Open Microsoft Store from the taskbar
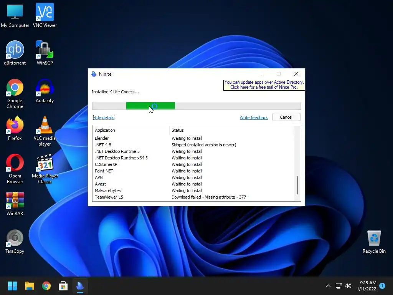This screenshot has width=393, height=295. 63,286
